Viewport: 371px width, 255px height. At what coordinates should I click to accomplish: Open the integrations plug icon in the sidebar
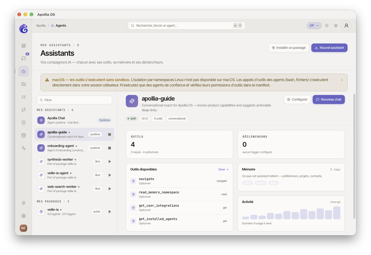pyautogui.click(x=23, y=203)
